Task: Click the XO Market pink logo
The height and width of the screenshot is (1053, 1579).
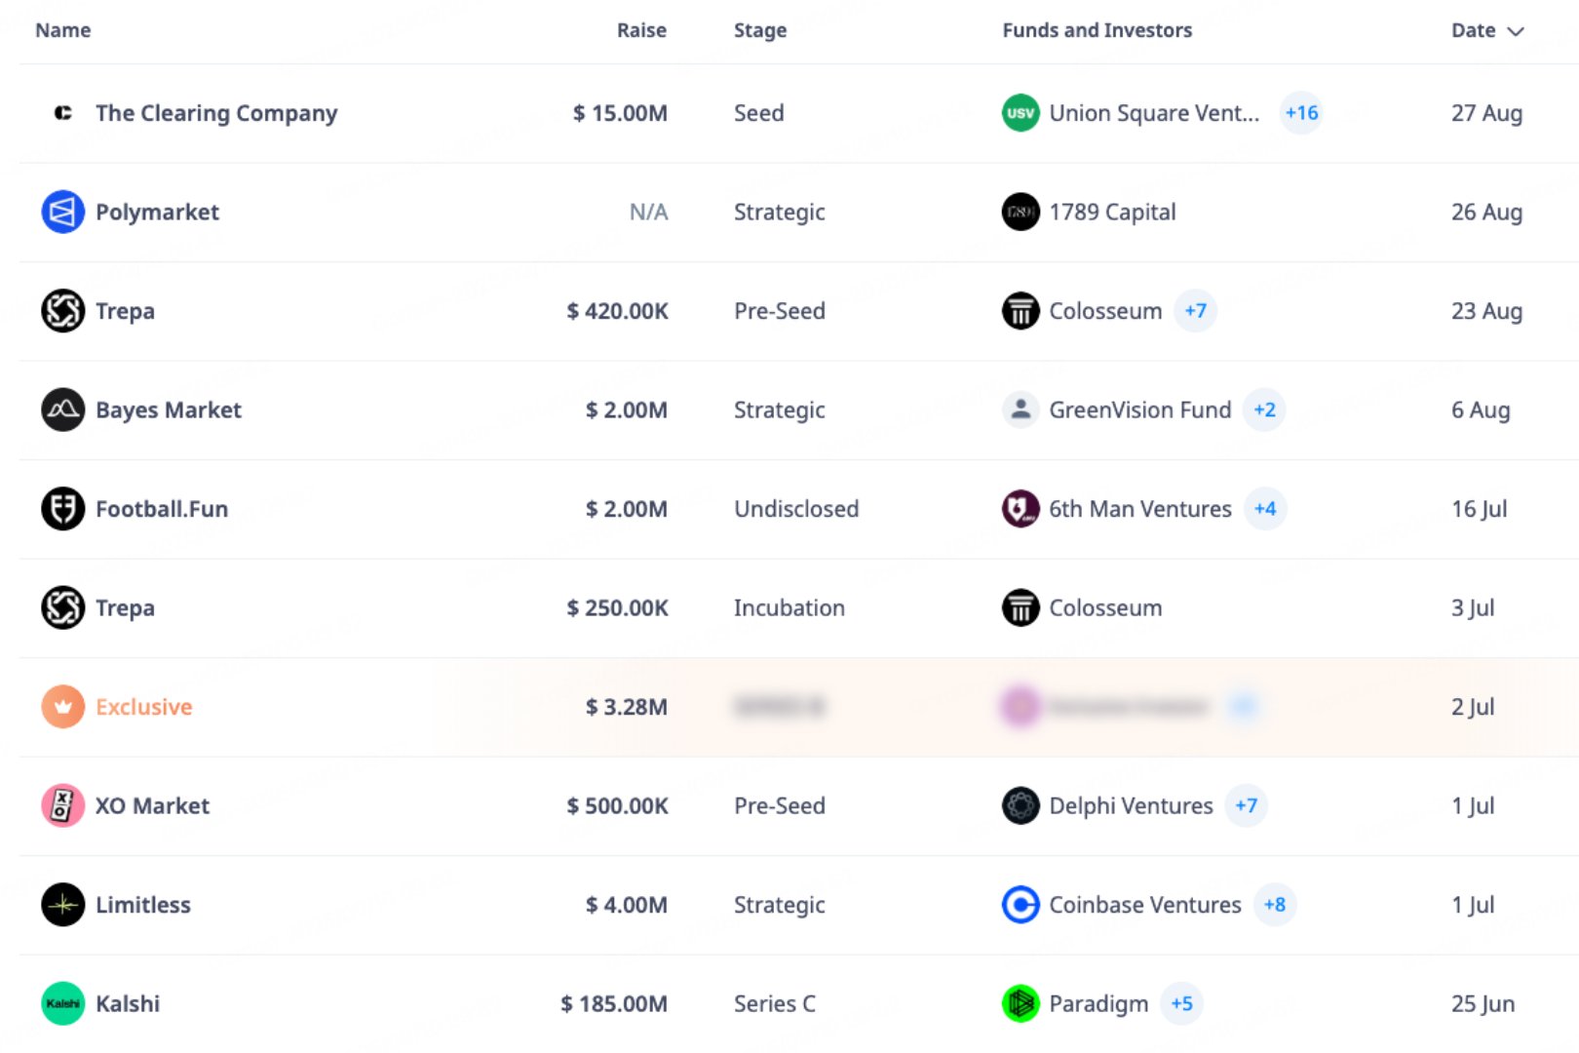Action: pyautogui.click(x=62, y=805)
